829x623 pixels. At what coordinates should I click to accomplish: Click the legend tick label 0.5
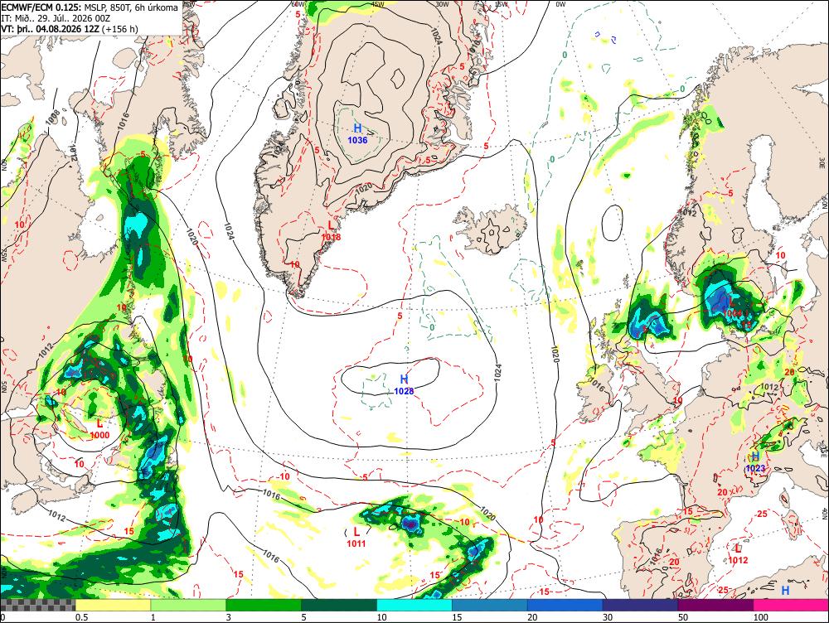[81, 617]
